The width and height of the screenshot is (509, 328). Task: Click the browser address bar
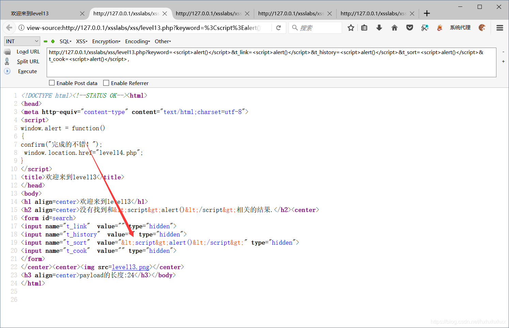(143, 28)
